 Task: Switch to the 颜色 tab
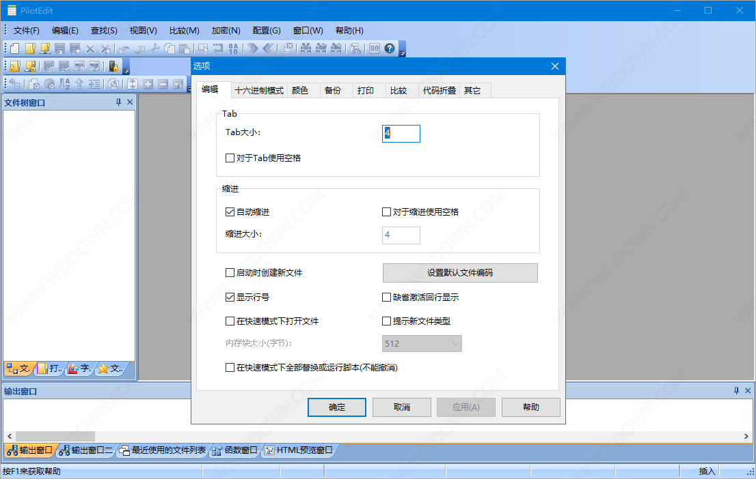pos(299,90)
